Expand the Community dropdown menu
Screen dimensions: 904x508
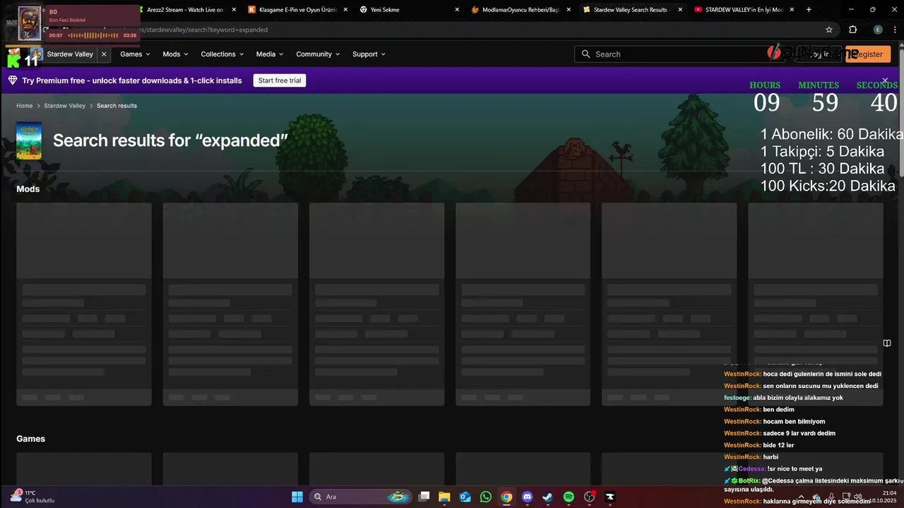click(x=318, y=54)
